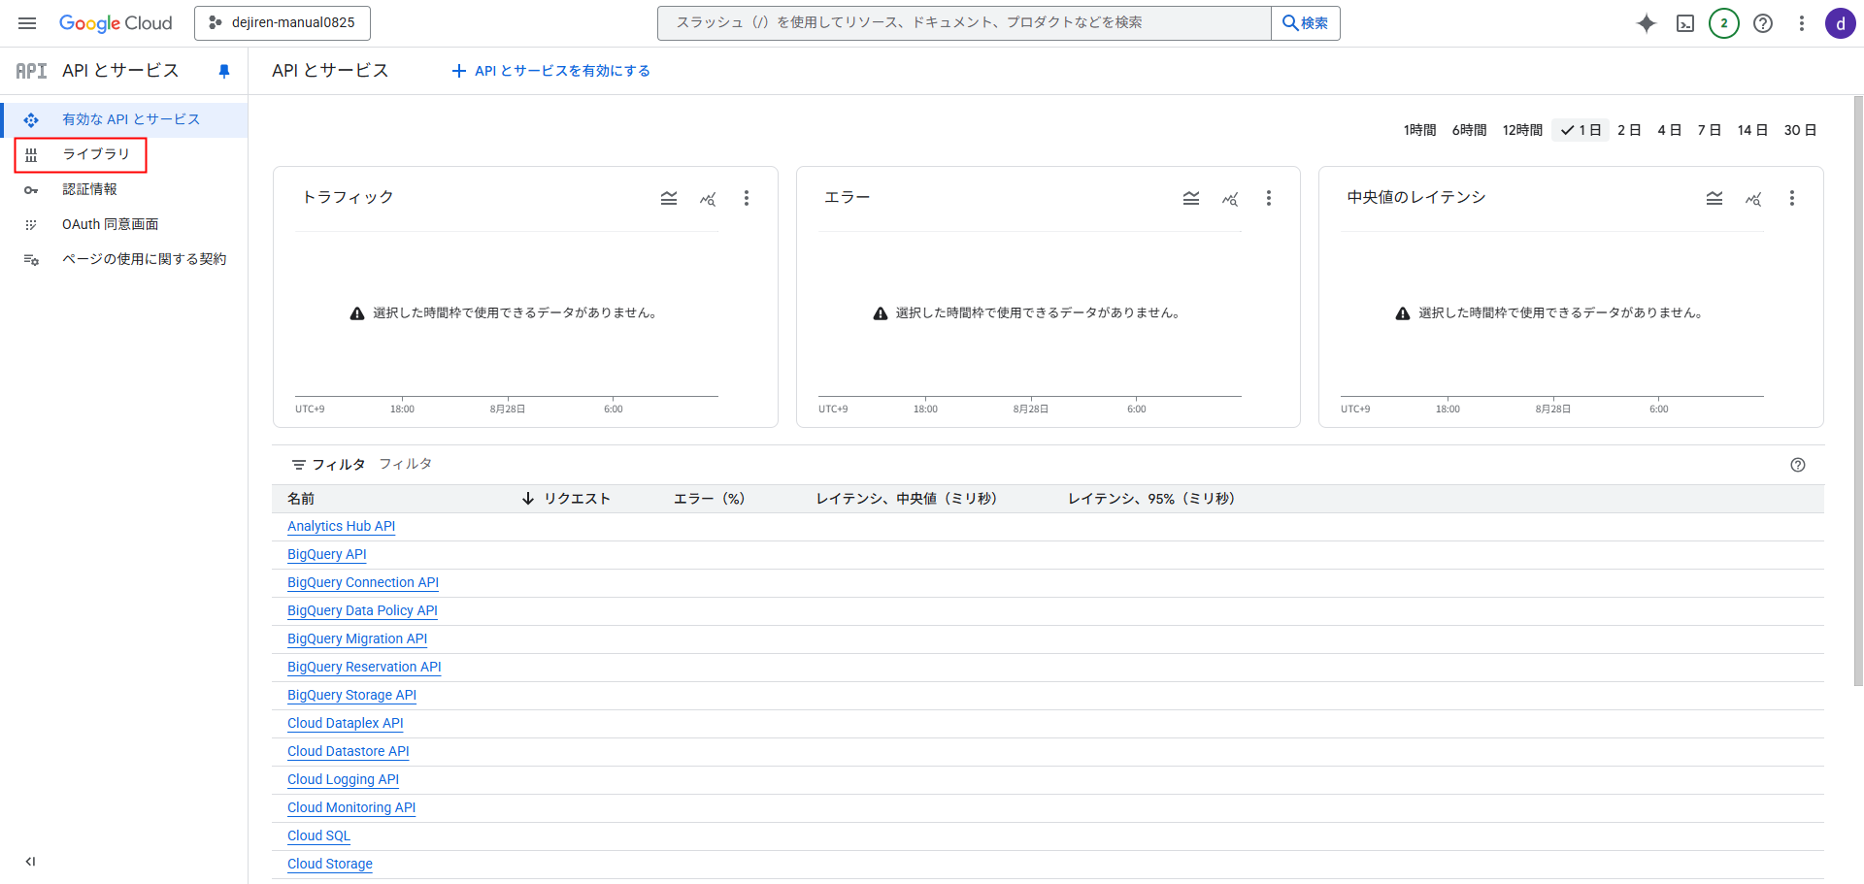Image resolution: width=1864 pixels, height=884 pixels.
Task: Open project selector dejiren-manual0825
Action: coord(283,23)
